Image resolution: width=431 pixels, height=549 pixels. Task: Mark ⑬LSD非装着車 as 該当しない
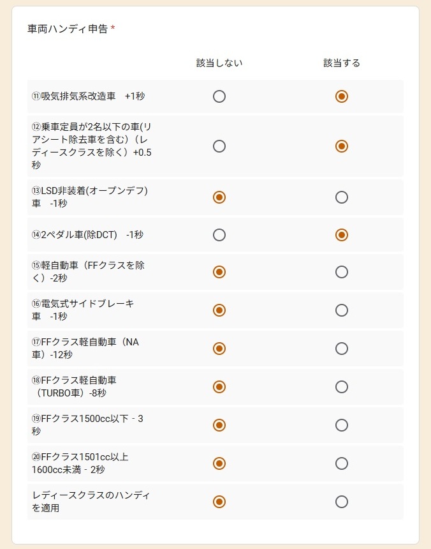(219, 197)
